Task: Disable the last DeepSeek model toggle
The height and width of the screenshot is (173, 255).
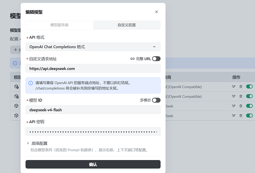Action: pos(249,116)
